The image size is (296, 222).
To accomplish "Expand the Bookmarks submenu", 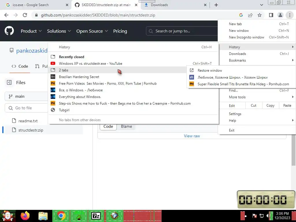I will pyautogui.click(x=257, y=60).
